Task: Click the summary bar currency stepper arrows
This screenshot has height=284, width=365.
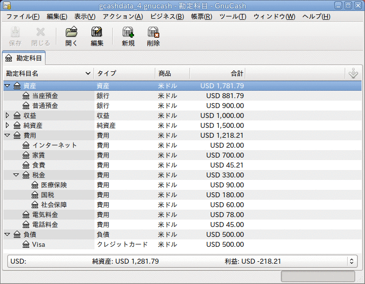Action: pos(352,261)
